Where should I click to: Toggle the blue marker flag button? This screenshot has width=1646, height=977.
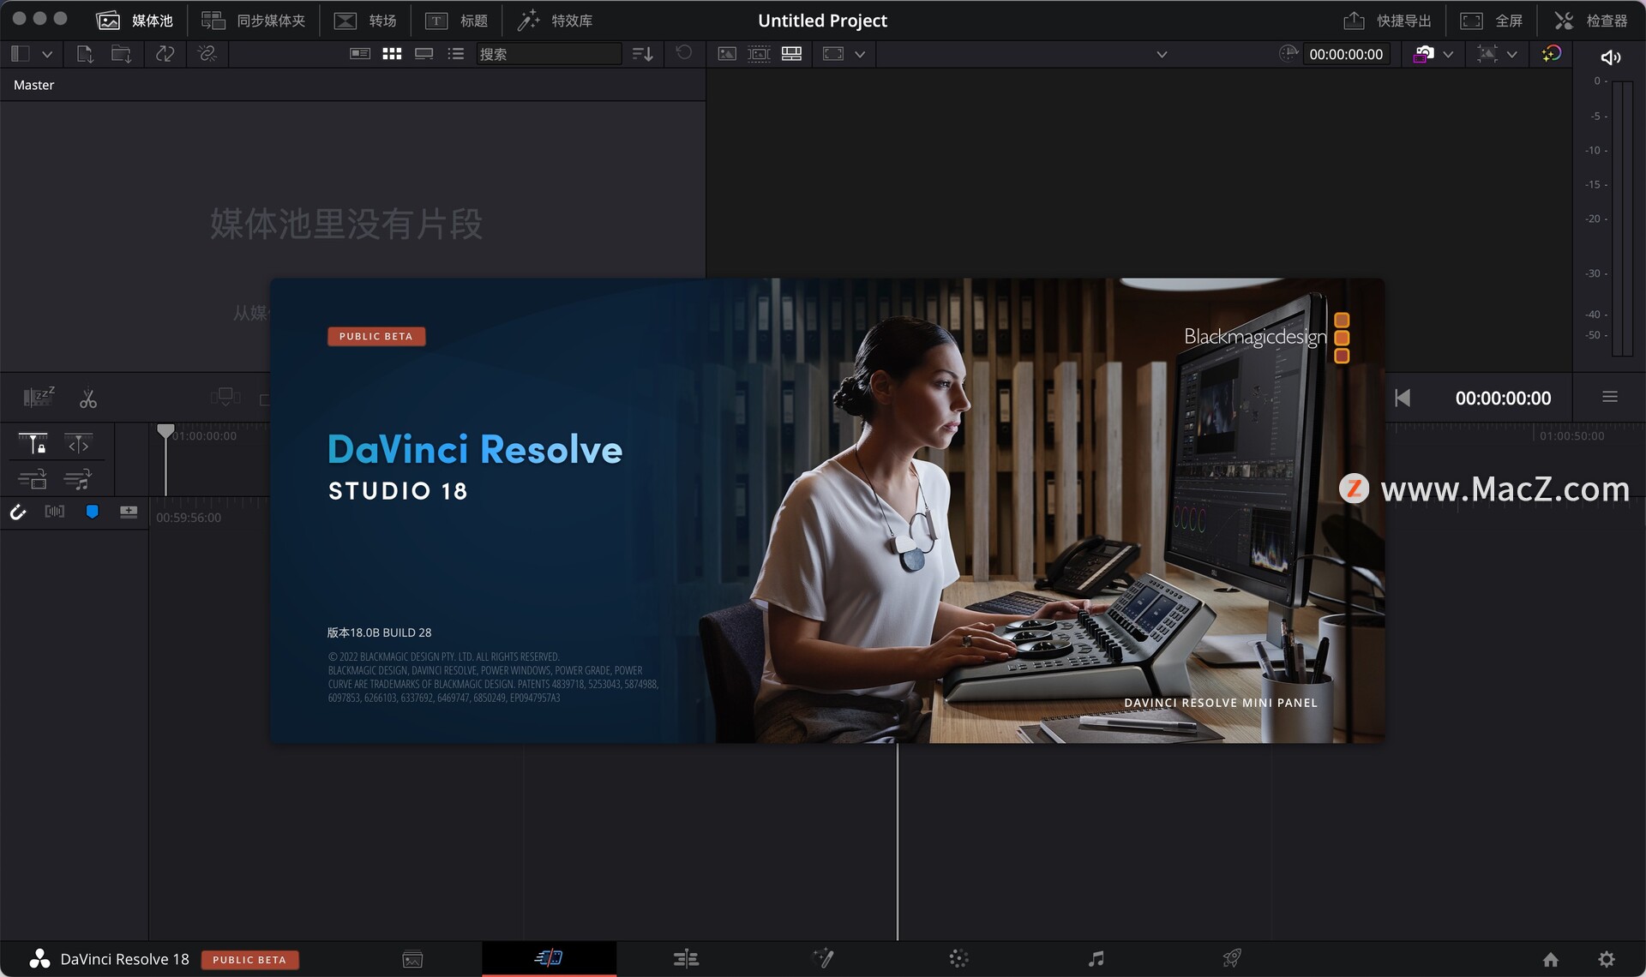tap(92, 512)
